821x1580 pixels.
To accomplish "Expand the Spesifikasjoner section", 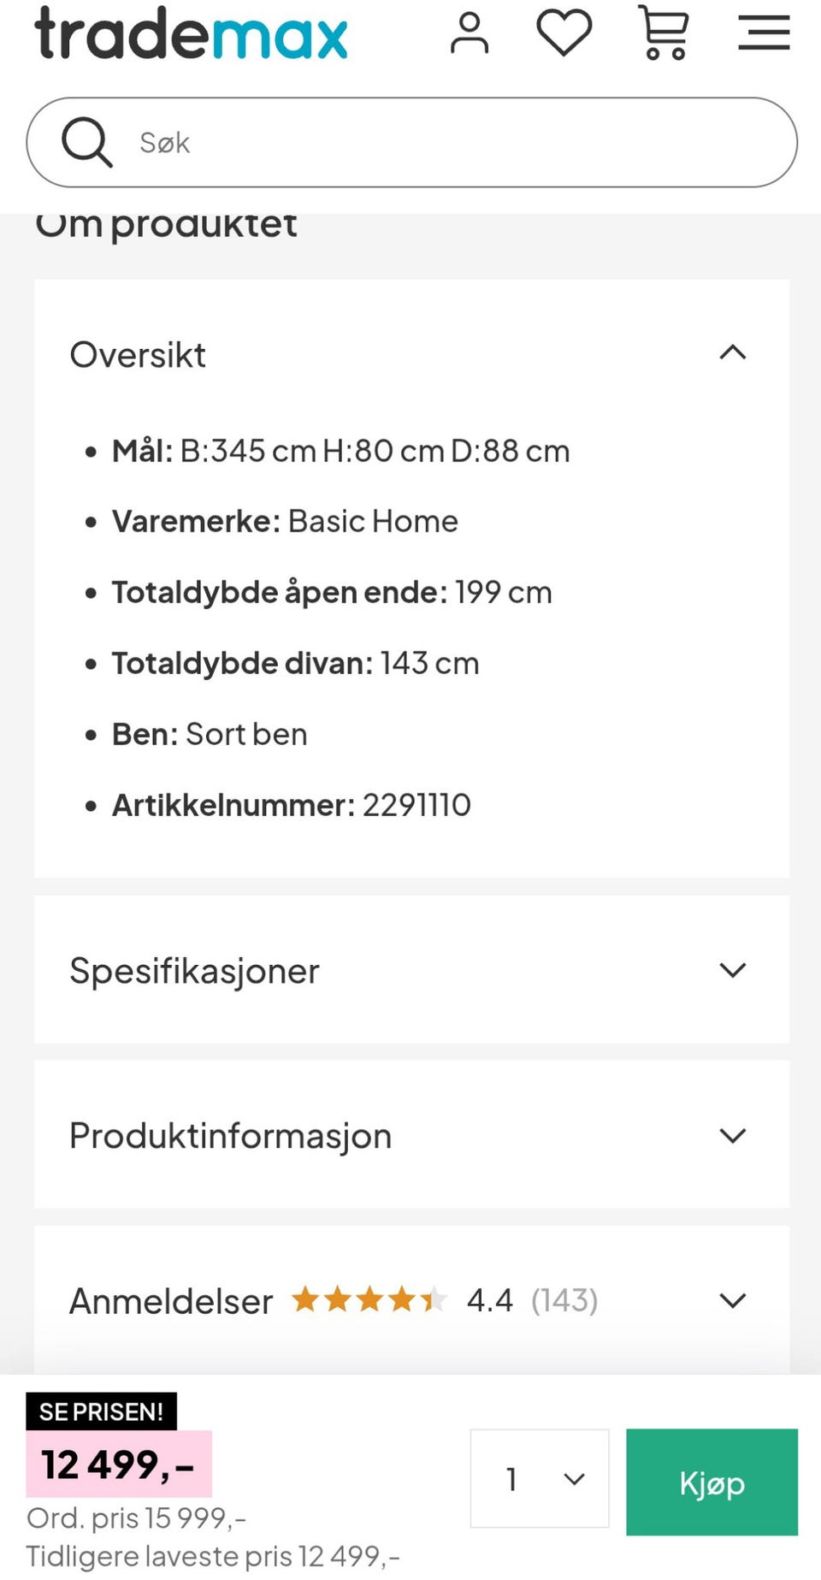I will pyautogui.click(x=733, y=970).
